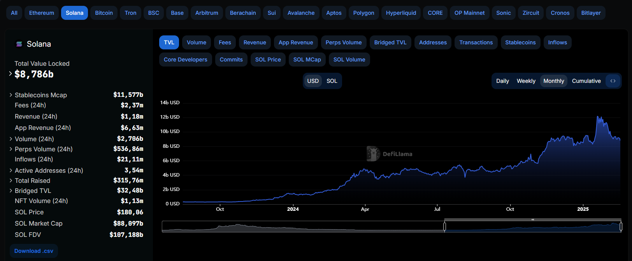The height and width of the screenshot is (261, 632).
Task: Expand the Active Addresses (24h) row
Action: pos(11,170)
